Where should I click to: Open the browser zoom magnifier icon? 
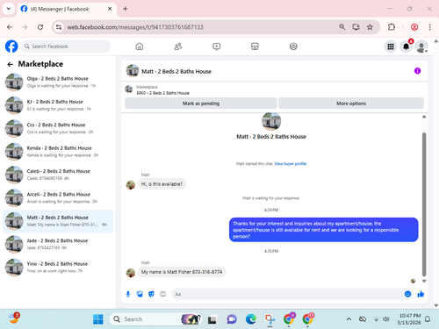342,27
